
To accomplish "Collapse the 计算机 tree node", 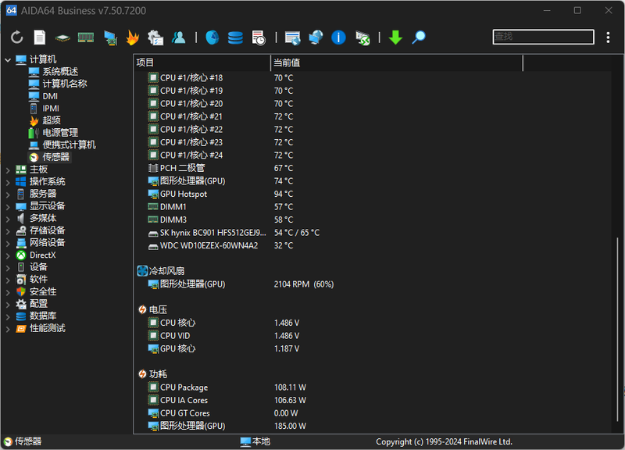I will pos(8,60).
